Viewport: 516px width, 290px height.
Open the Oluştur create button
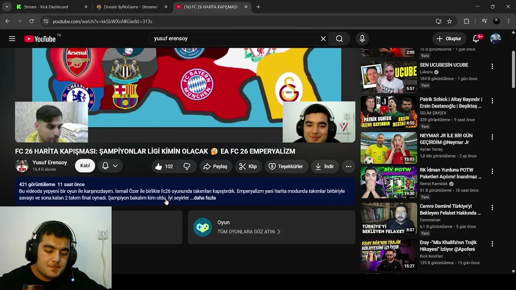pos(449,39)
